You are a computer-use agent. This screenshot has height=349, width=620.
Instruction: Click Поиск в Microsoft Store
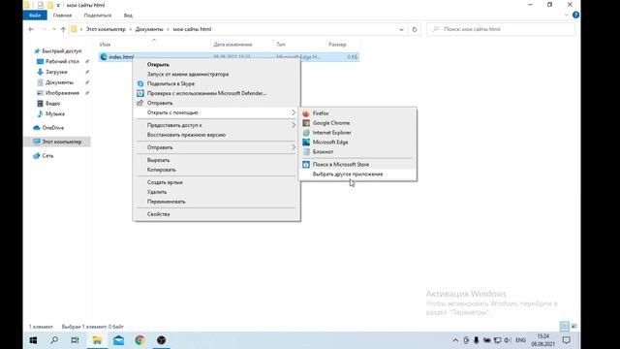point(357,164)
